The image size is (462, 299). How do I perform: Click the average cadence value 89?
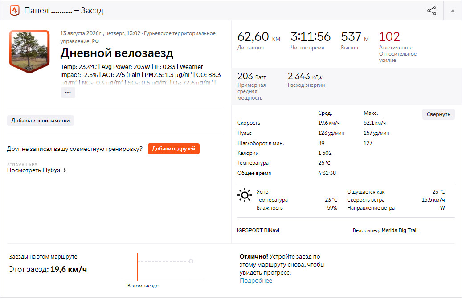click(x=322, y=143)
